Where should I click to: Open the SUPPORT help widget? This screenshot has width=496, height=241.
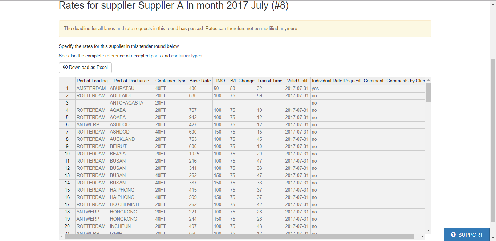coord(467,234)
